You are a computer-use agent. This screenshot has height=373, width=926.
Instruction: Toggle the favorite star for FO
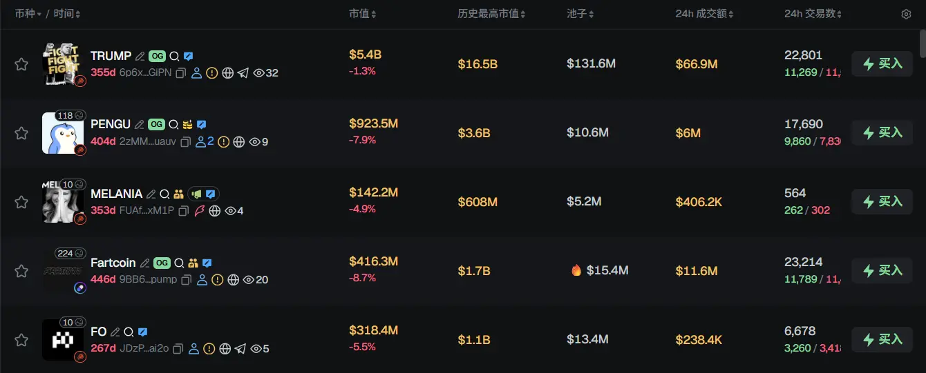(x=21, y=340)
